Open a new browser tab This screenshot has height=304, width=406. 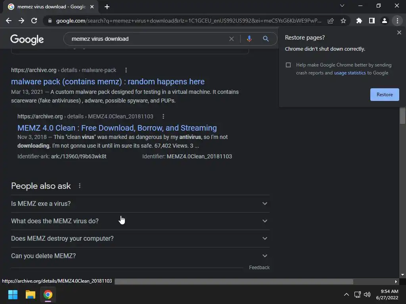(x=107, y=7)
